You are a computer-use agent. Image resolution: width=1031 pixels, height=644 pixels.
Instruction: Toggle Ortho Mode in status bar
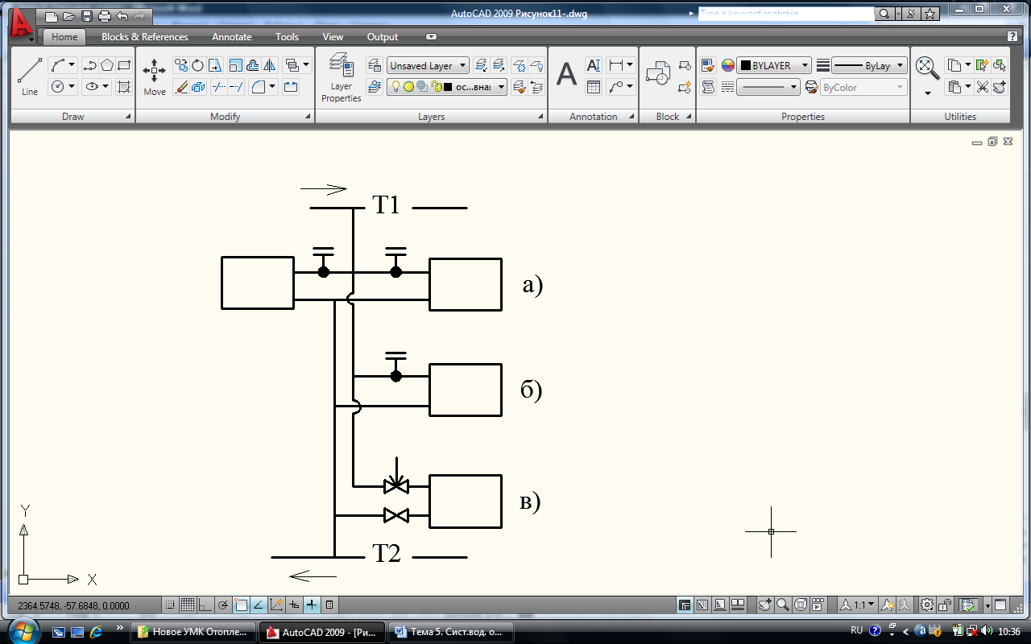[205, 605]
